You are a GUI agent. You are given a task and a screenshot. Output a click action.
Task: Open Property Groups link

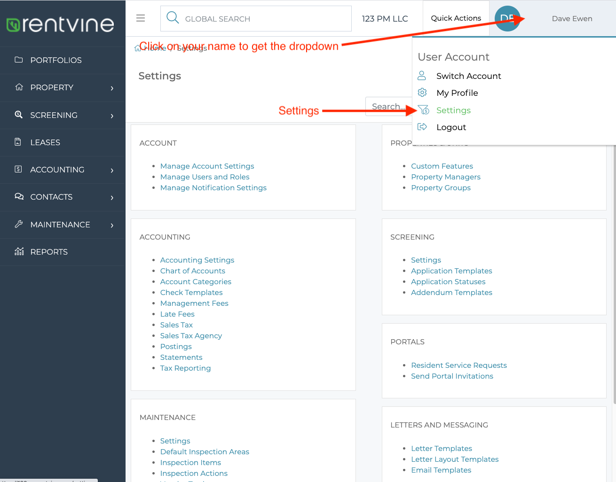coord(441,188)
